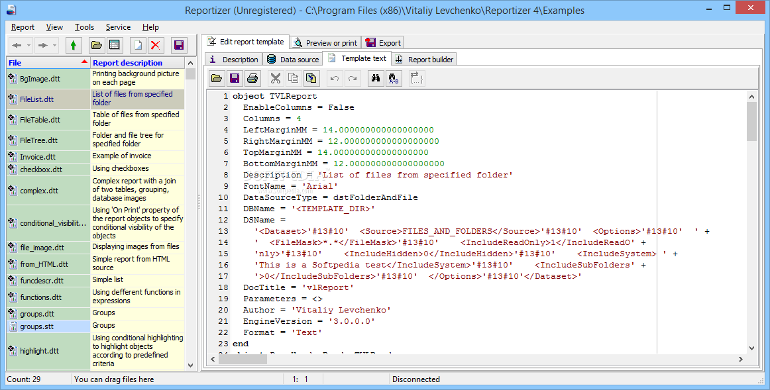The image size is (770, 390).
Task: Open the back history dropdown arrow
Action: pyautogui.click(x=28, y=46)
